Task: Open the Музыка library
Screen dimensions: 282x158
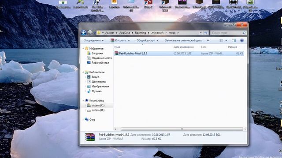Action: (96, 91)
